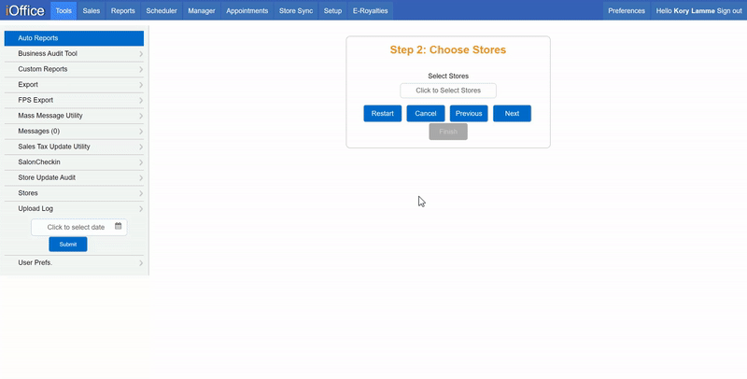The height and width of the screenshot is (379, 747).
Task: Expand the Stores chevron arrow
Action: tap(141, 193)
